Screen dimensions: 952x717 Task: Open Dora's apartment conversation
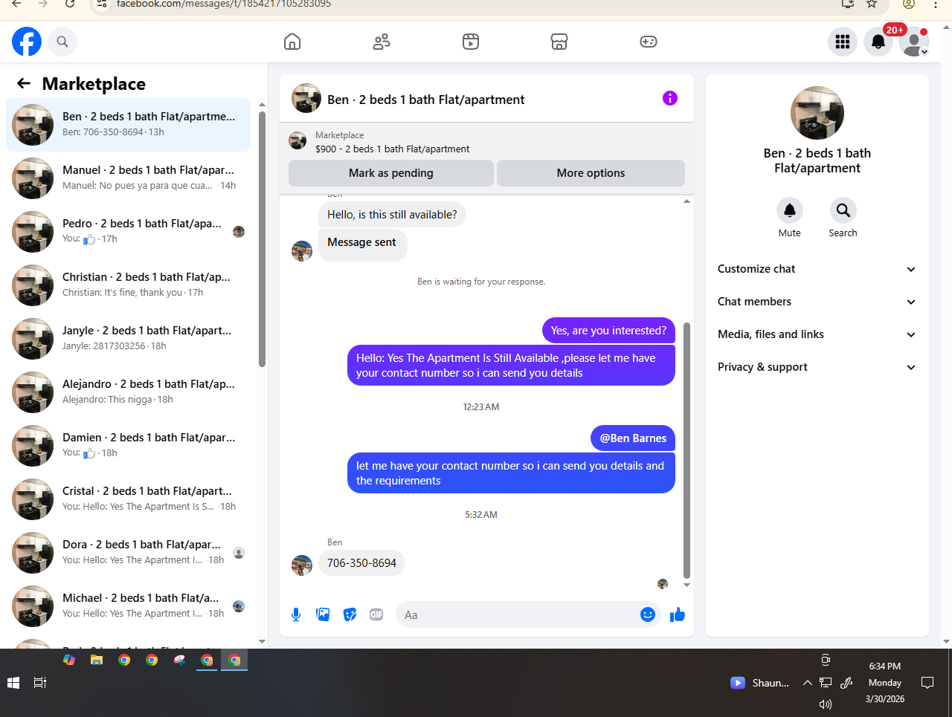[x=128, y=552]
